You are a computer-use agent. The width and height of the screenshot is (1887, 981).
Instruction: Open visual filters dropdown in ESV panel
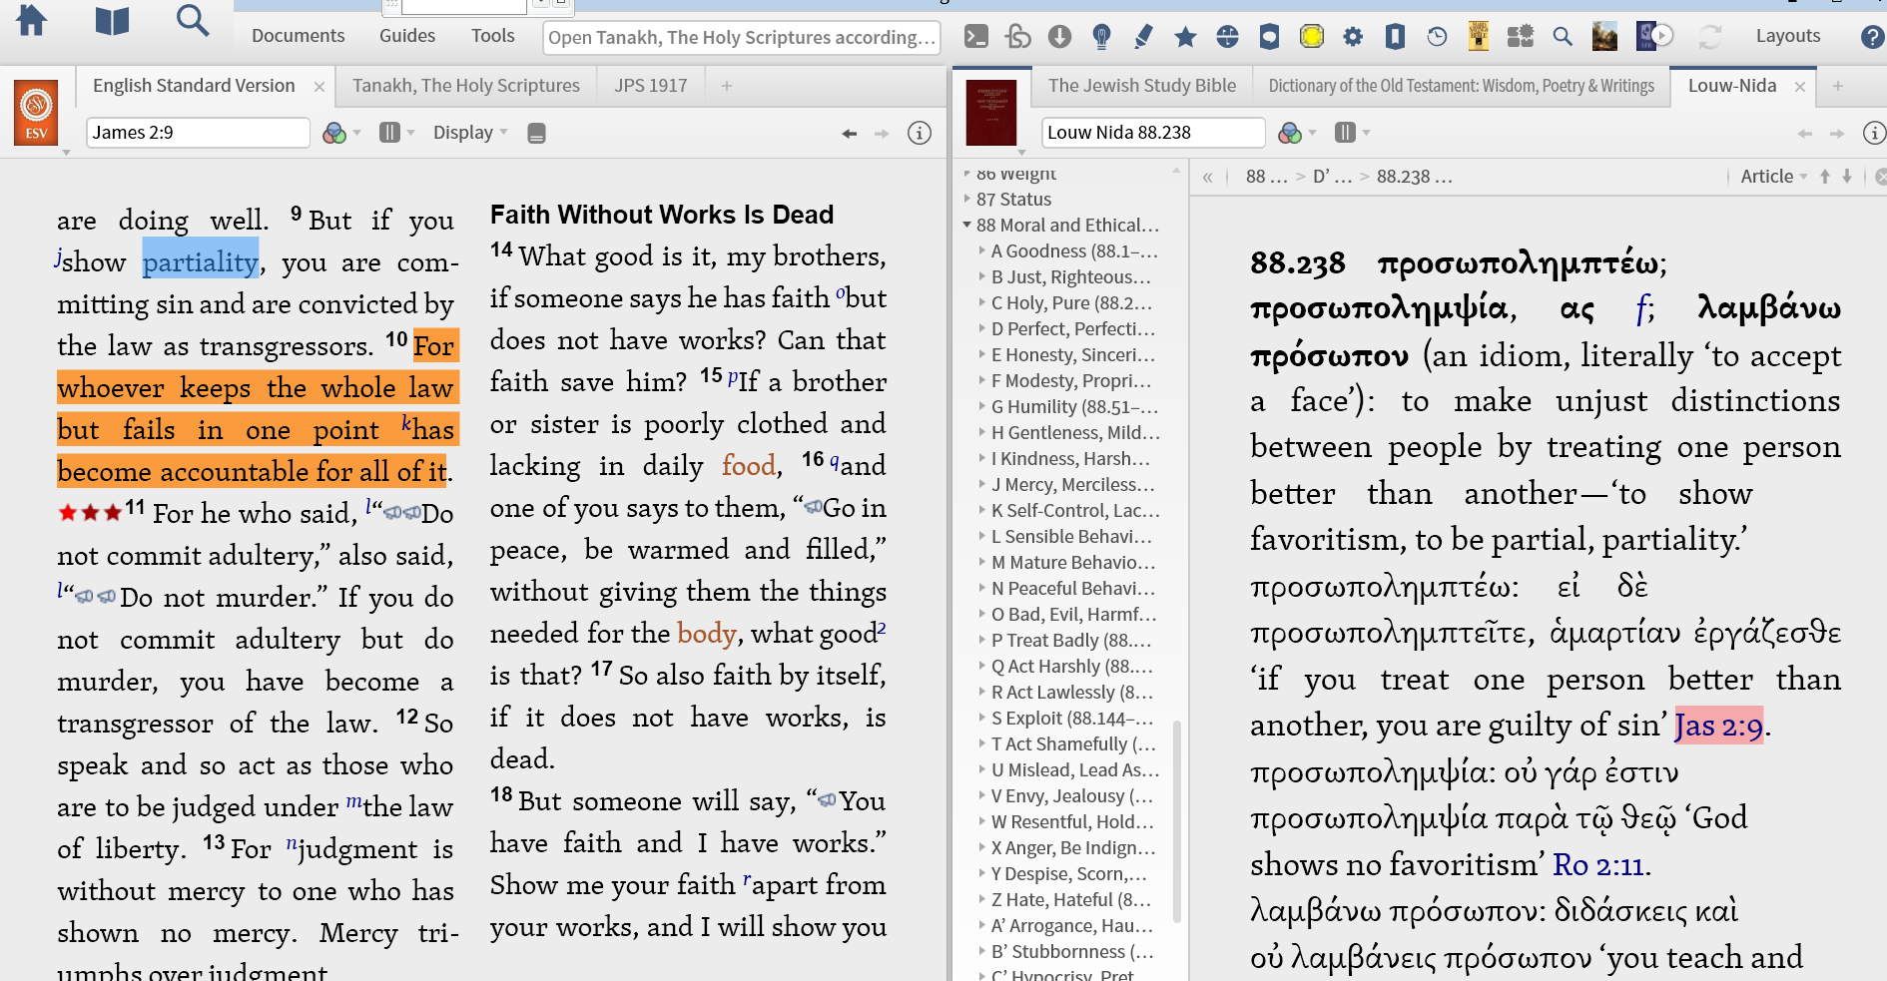[x=341, y=133]
